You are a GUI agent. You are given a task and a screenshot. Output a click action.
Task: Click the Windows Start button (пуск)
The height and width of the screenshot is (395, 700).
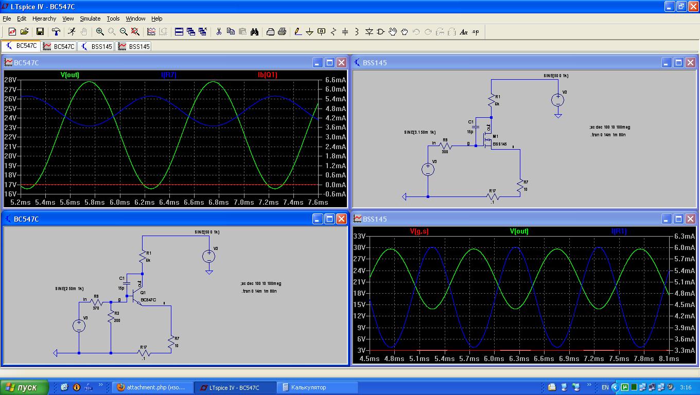click(x=24, y=387)
